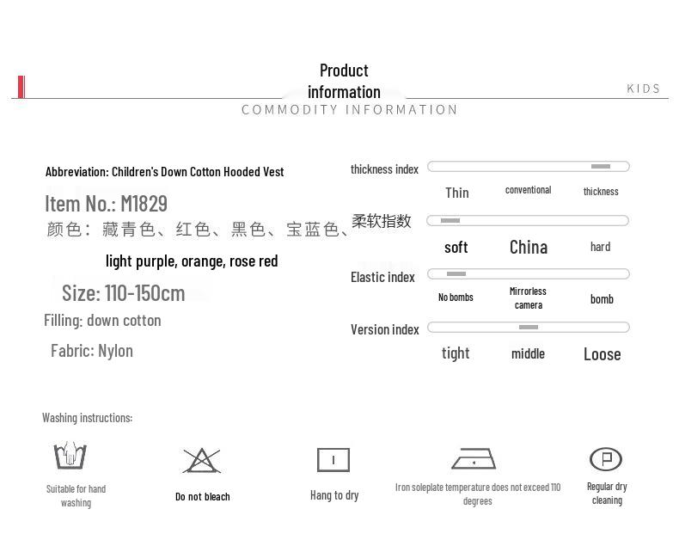Click the thickness index slider indicator
The image size is (679, 546).
pyautogui.click(x=601, y=167)
